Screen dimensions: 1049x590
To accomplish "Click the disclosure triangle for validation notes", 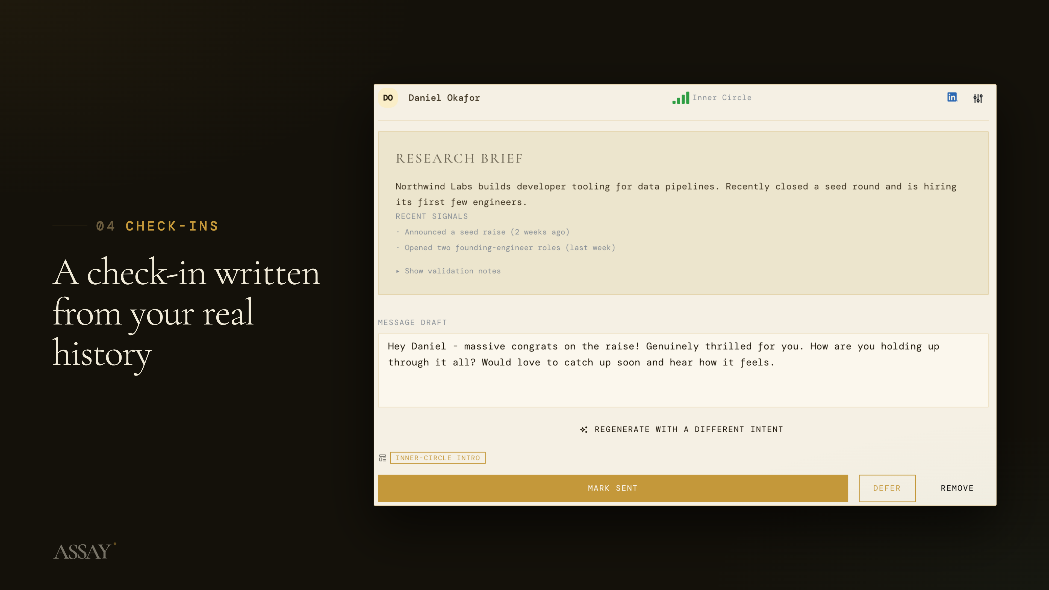I will 398,271.
